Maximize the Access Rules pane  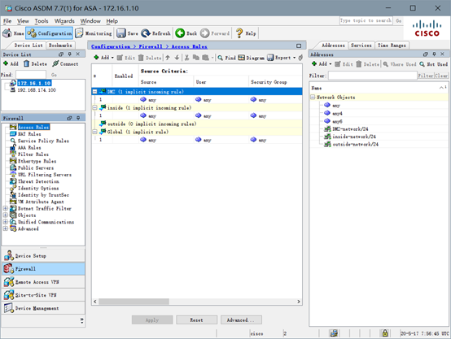(x=299, y=46)
